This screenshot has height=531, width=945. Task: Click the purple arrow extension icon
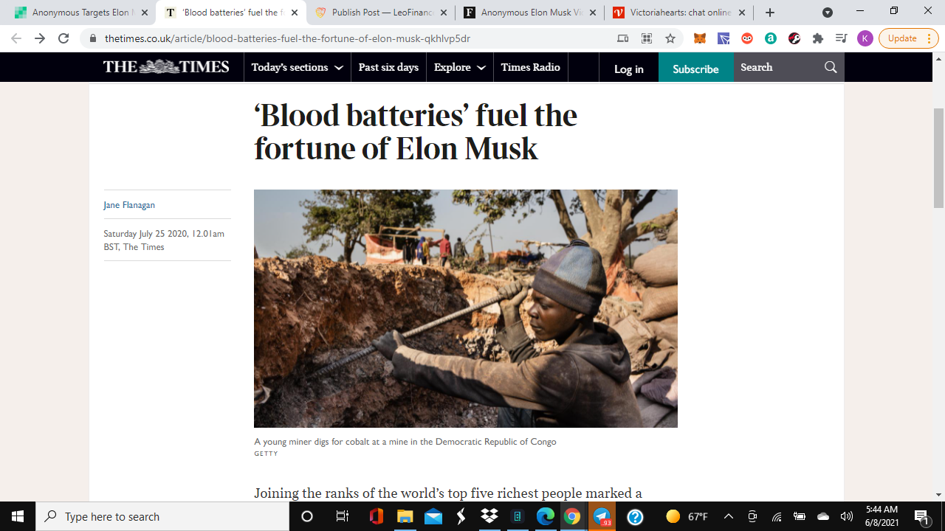click(724, 38)
